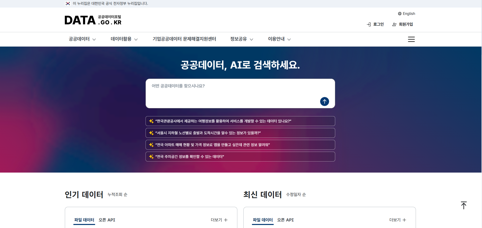Open the hamburger full-menu icon

[x=411, y=39]
